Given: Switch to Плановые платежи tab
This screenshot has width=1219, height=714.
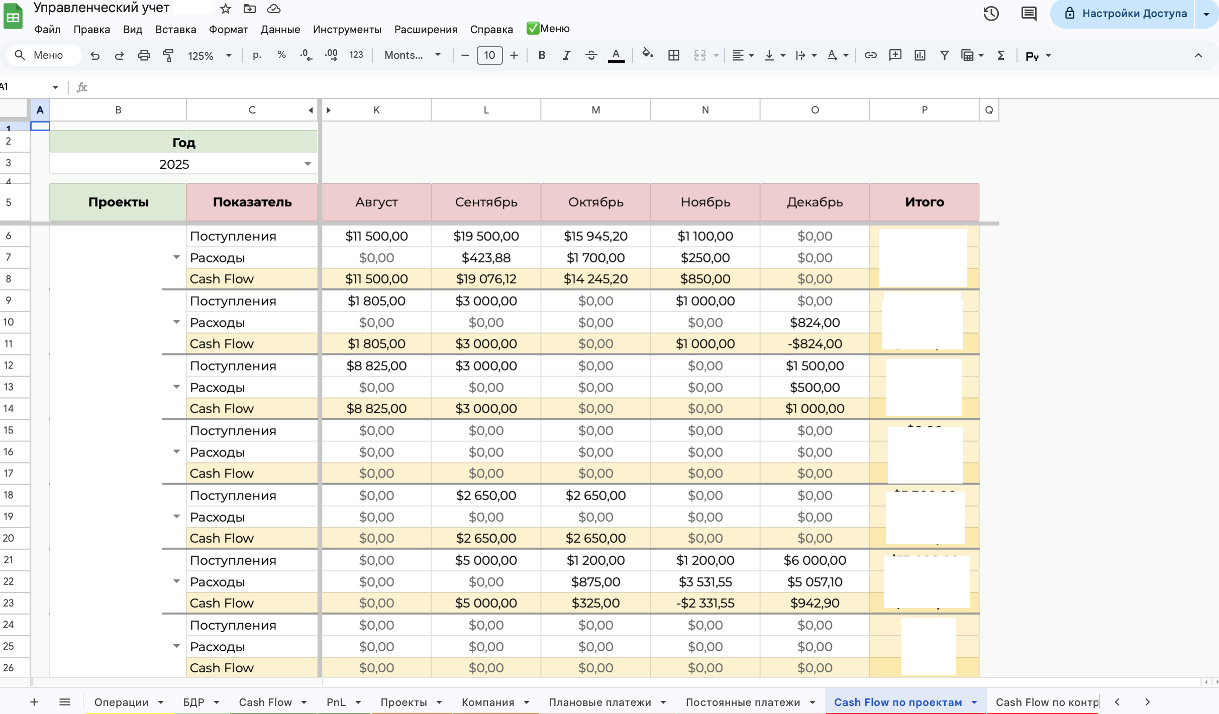Looking at the screenshot, I should [x=600, y=702].
